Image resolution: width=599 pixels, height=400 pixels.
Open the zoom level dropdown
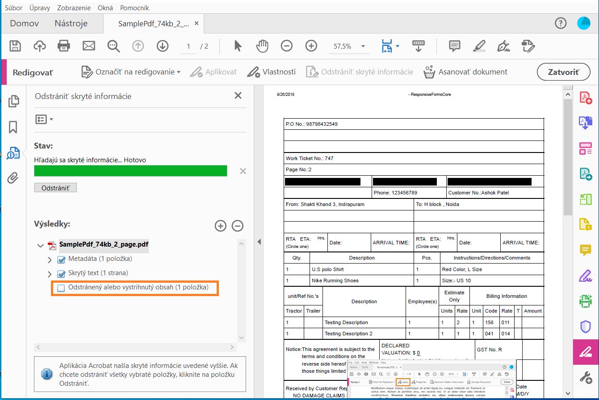pos(363,46)
